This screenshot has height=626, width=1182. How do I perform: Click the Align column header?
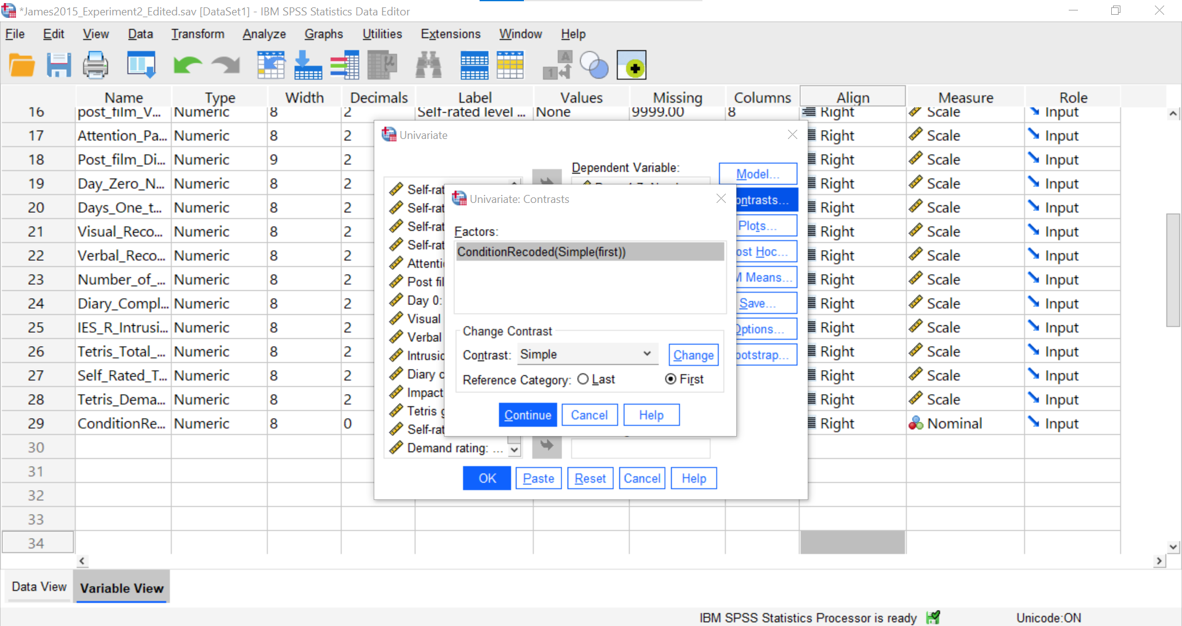point(853,97)
